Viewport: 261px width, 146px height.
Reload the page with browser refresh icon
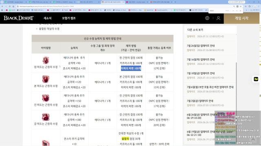coord(10,6)
